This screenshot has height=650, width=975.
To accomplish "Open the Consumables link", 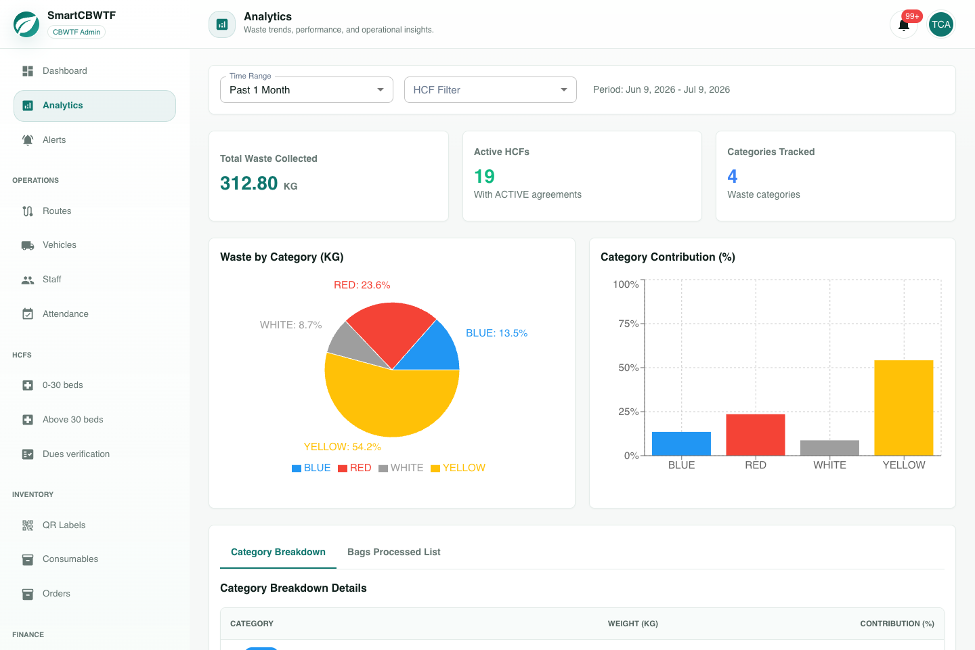I will (x=95, y=559).
